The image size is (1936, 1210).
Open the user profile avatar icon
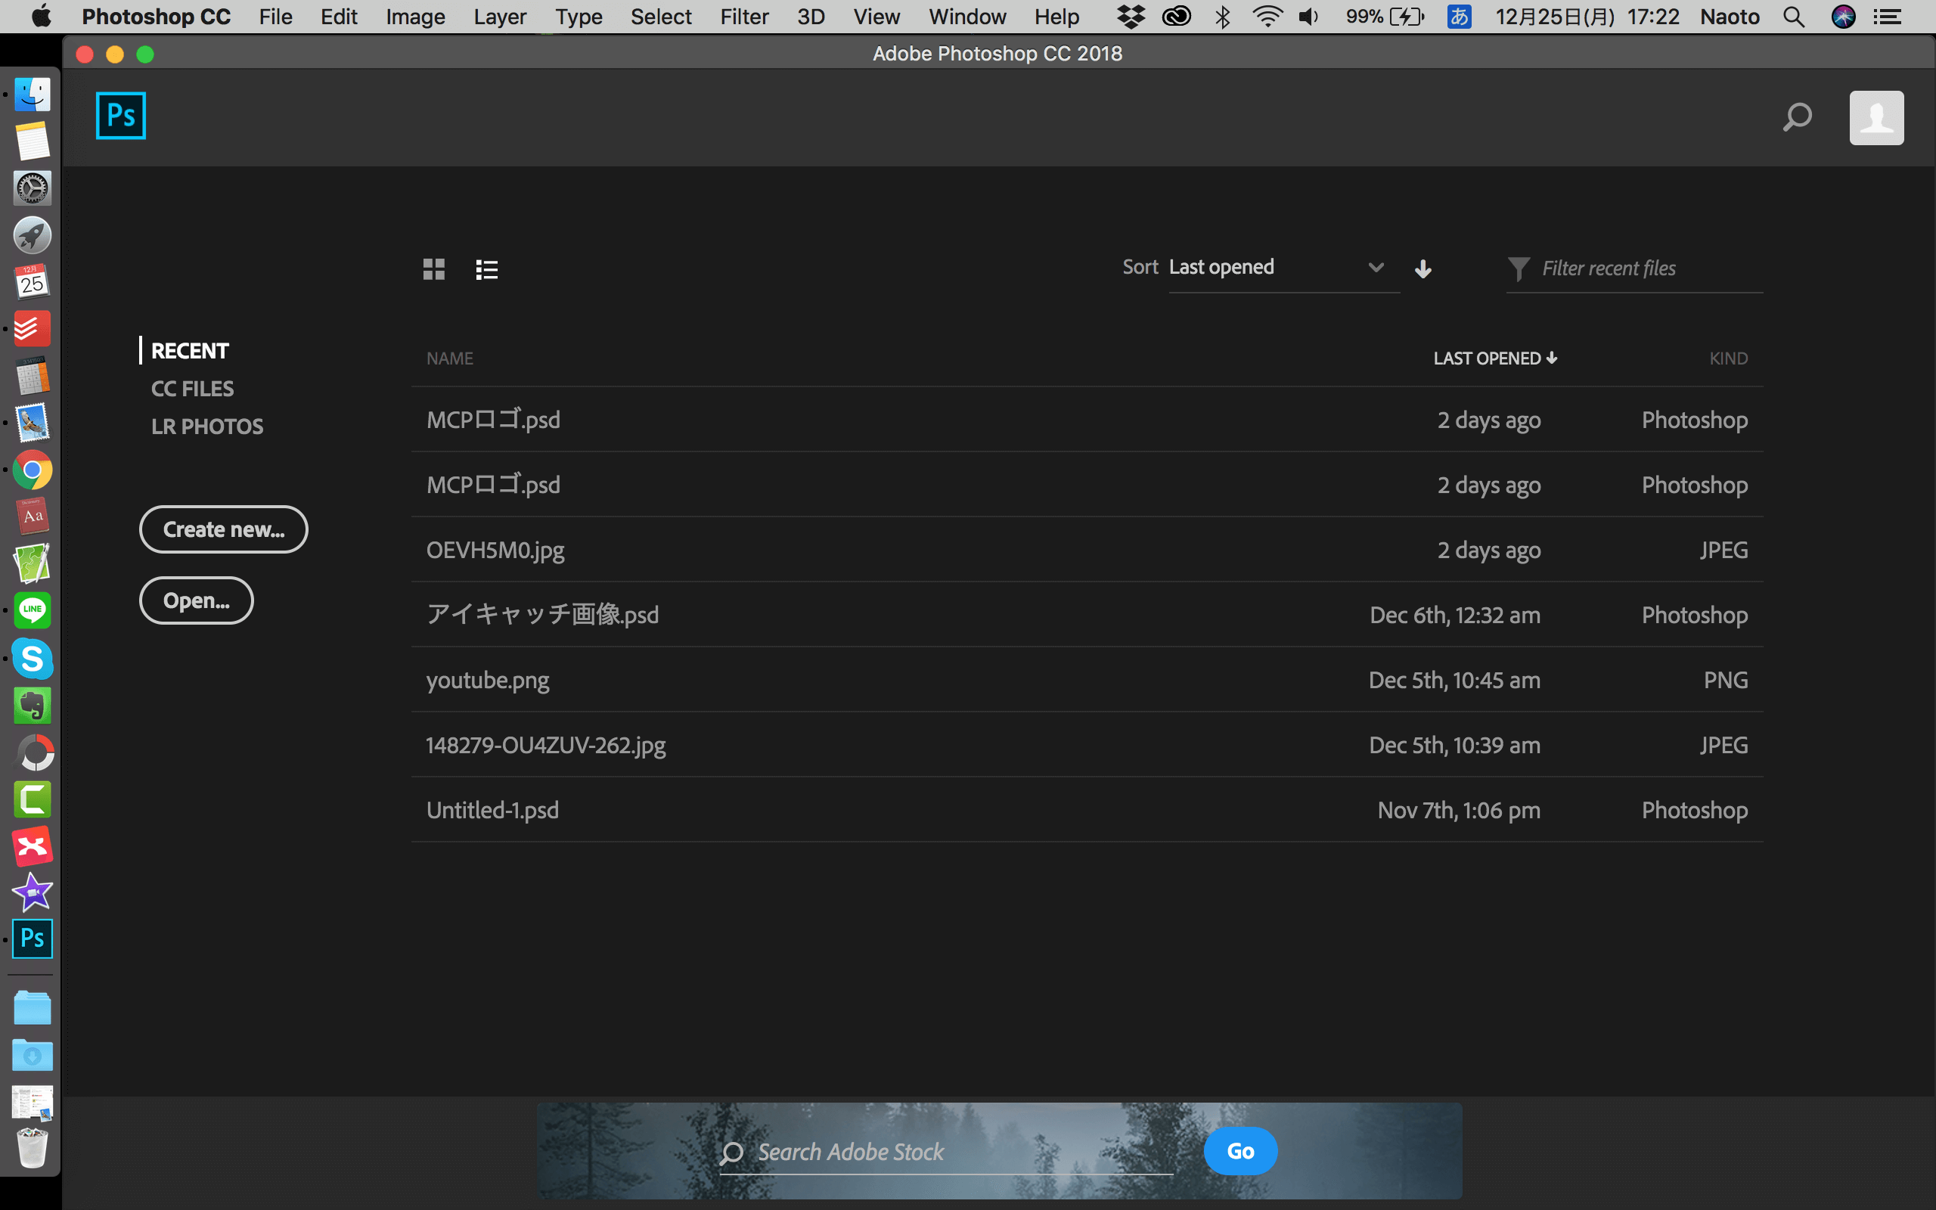pos(1876,118)
